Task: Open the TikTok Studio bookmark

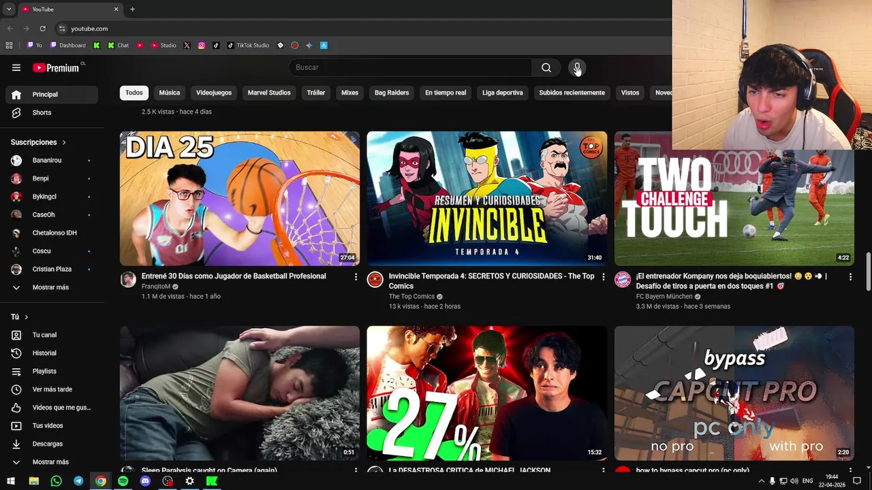Action: (x=248, y=46)
